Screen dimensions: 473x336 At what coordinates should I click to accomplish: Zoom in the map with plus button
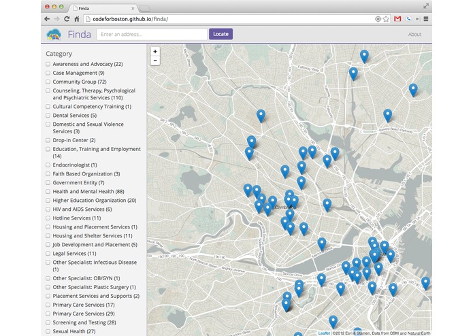pyautogui.click(x=155, y=52)
